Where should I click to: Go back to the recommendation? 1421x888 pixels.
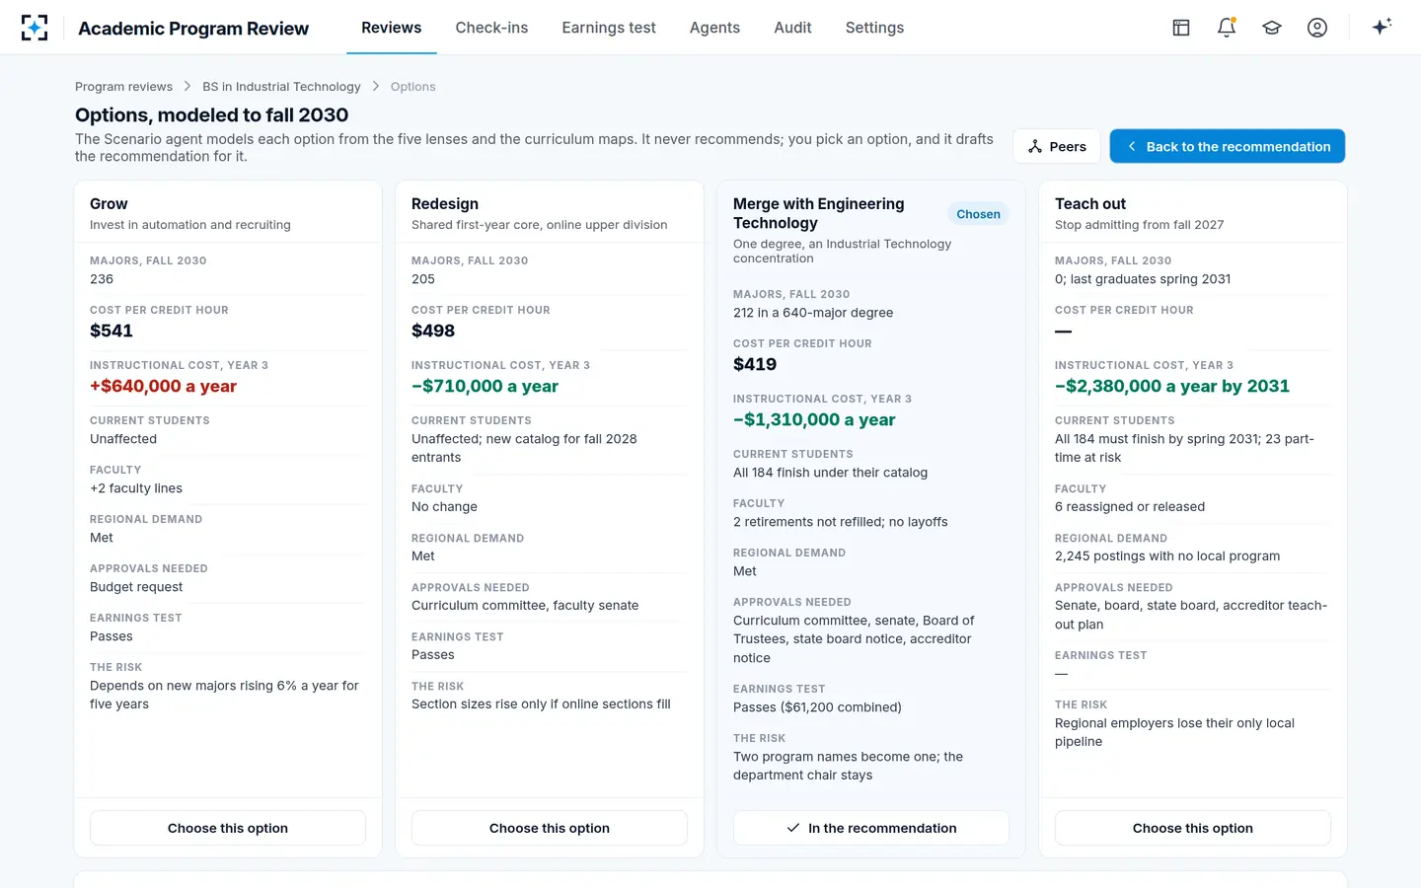[1228, 146]
